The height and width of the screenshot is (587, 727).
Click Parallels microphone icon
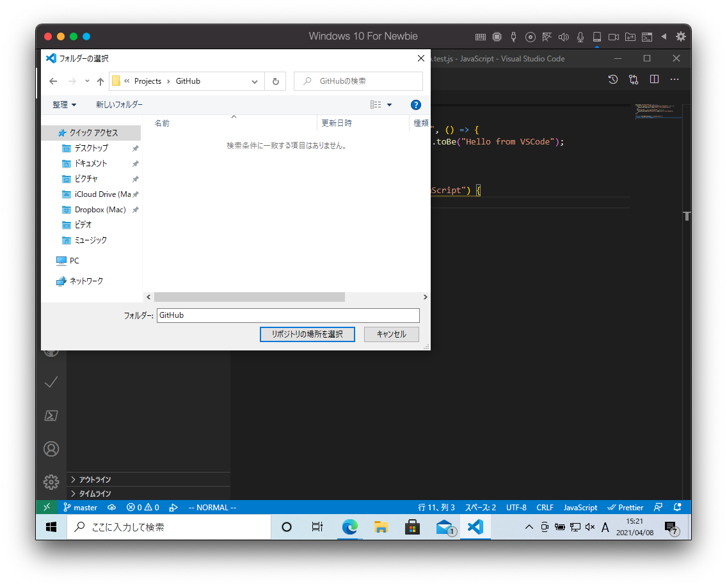580,36
